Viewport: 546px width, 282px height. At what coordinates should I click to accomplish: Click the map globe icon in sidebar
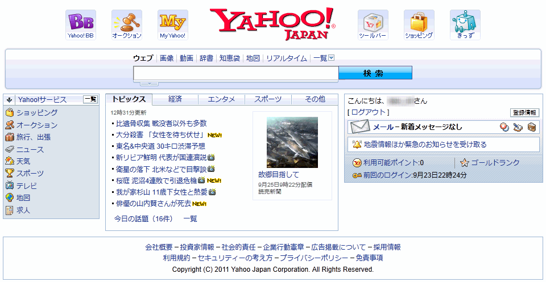pyautogui.click(x=10, y=198)
